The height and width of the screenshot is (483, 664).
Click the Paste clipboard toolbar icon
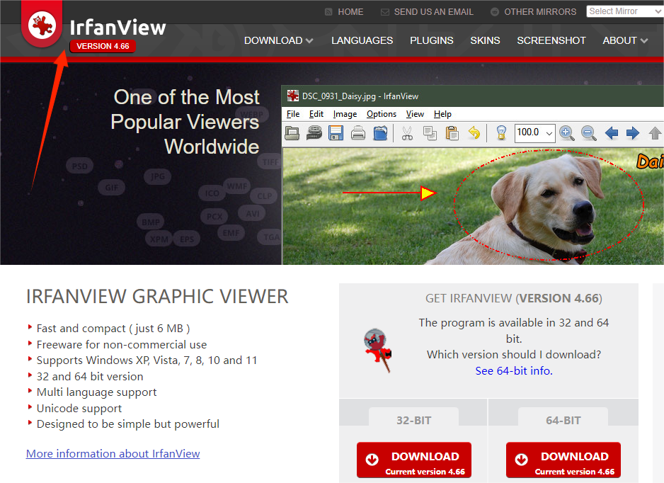point(452,133)
